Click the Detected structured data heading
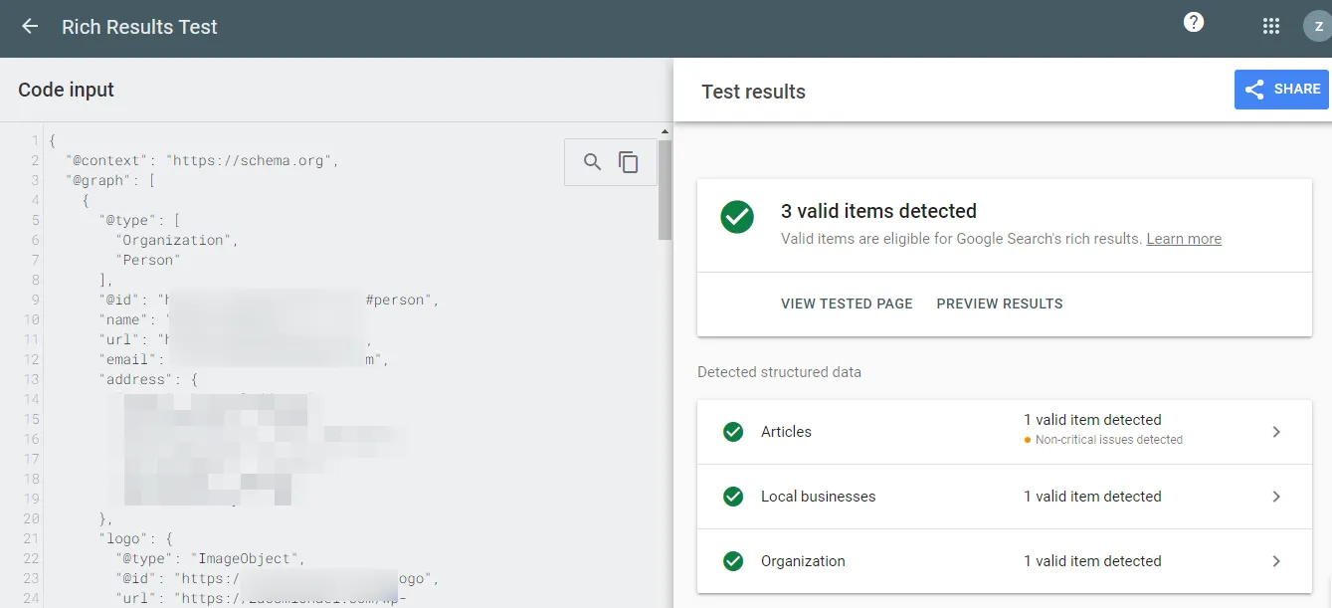Viewport: 1332px width, 608px height. point(779,372)
